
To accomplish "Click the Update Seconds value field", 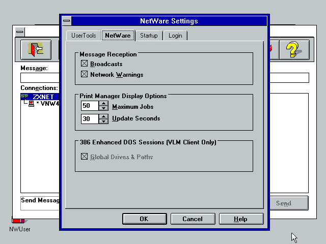I will point(90,119).
